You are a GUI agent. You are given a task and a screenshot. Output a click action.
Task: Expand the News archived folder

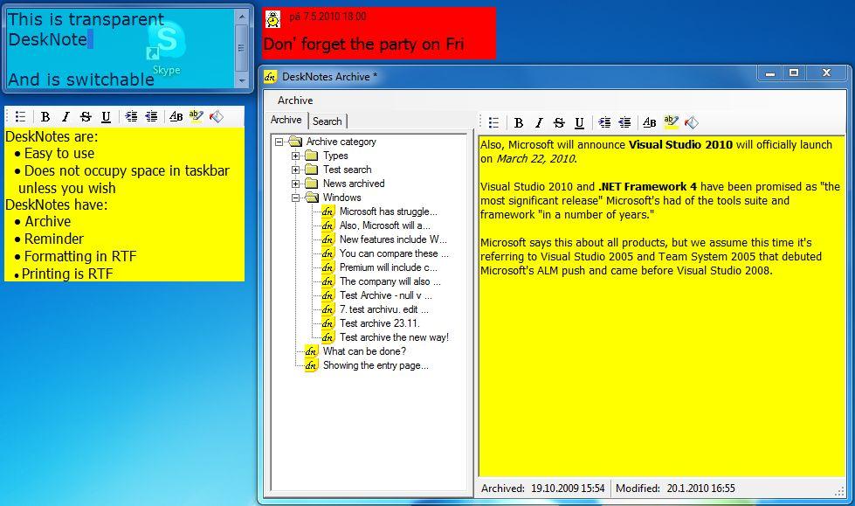[295, 184]
